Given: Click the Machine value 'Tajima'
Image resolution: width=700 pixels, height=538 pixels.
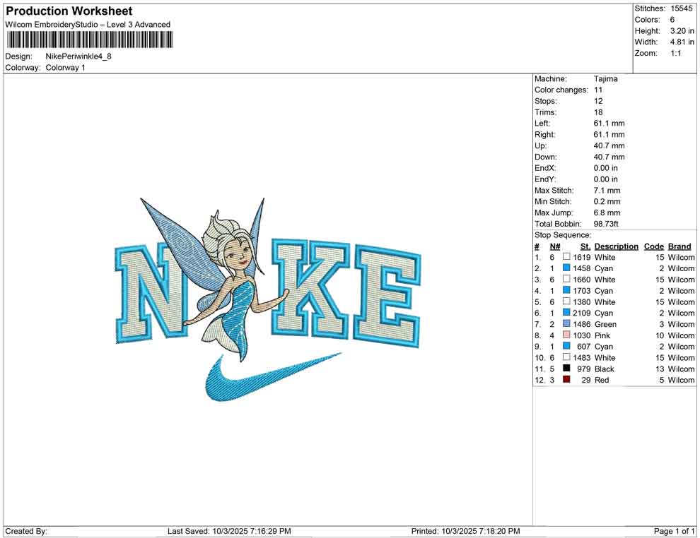Looking at the screenshot, I should 606,78.
